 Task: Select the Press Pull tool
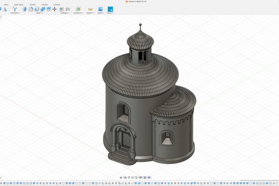25,9
